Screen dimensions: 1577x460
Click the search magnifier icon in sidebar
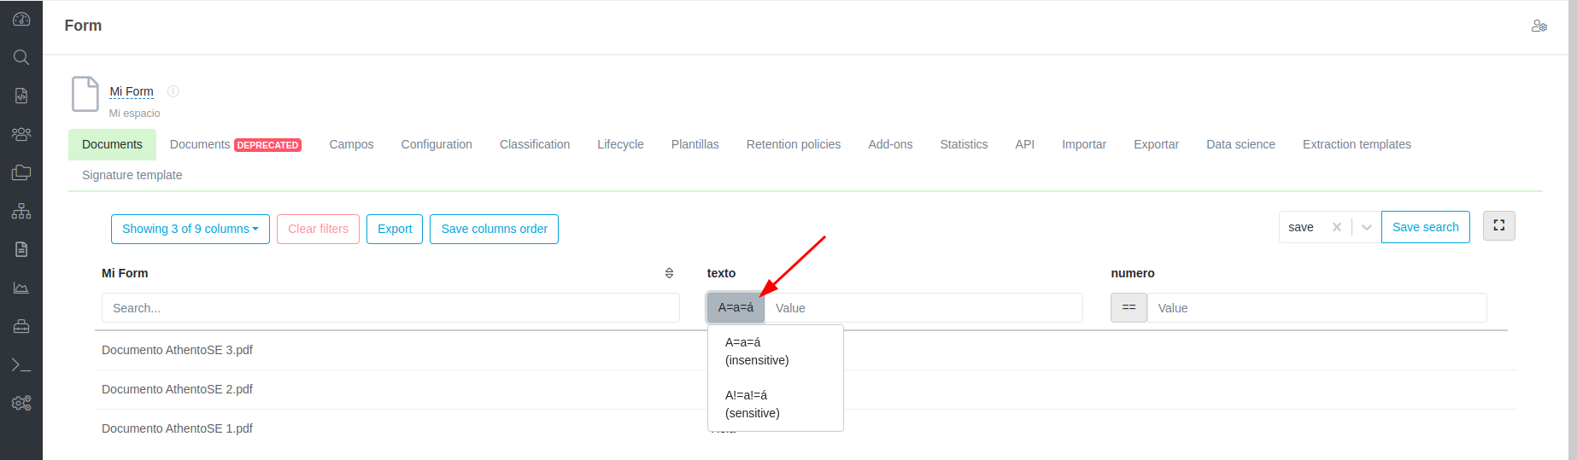tap(21, 57)
